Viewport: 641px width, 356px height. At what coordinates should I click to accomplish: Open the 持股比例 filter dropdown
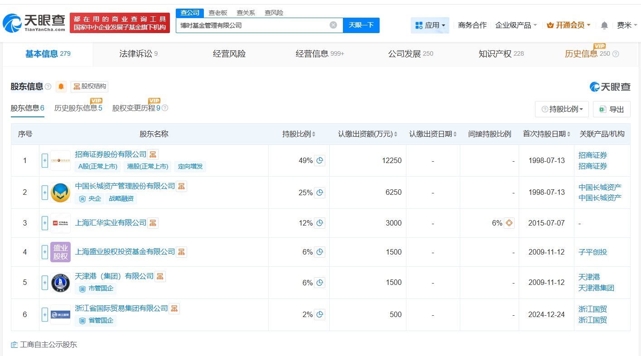click(x=562, y=109)
